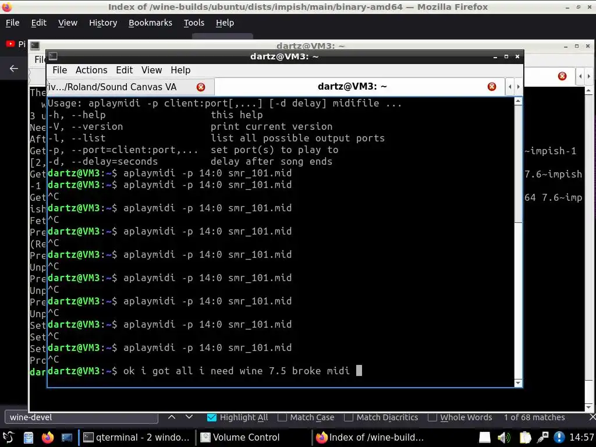This screenshot has height=447, width=596.
Task: Click the '-l, --list' help line
Action: [217, 138]
